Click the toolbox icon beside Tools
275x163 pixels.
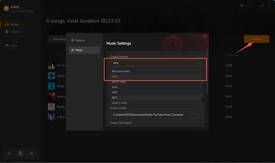[7, 46]
